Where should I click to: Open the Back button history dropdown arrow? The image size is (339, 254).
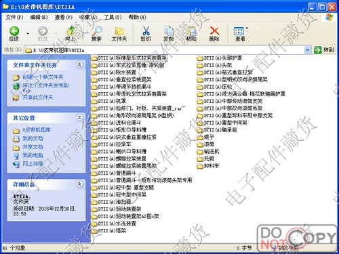[x=28, y=34]
